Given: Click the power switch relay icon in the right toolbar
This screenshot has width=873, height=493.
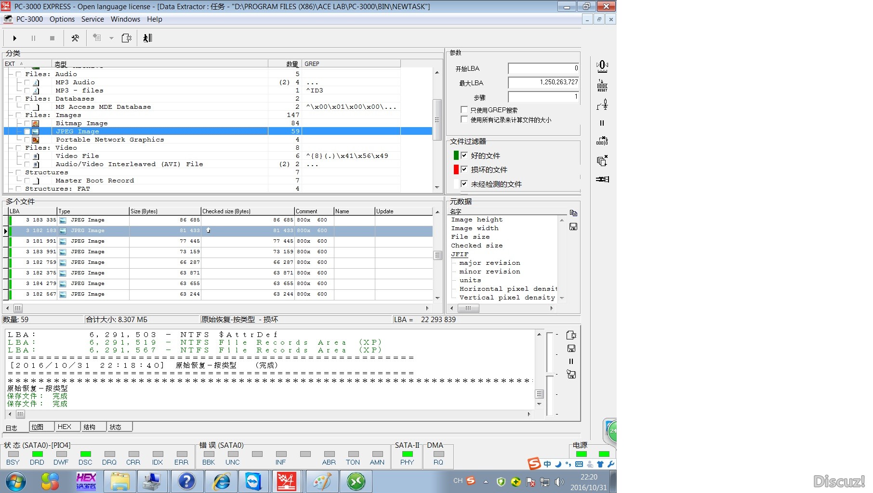Looking at the screenshot, I should (602, 104).
